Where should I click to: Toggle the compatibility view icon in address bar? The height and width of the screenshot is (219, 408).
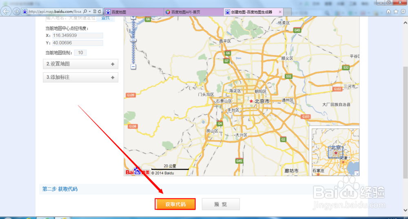coord(95,11)
